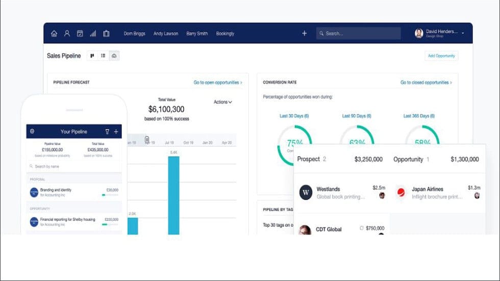This screenshot has width=500, height=281.
Task: Click the 63% conversion gauge
Action: tap(357, 135)
